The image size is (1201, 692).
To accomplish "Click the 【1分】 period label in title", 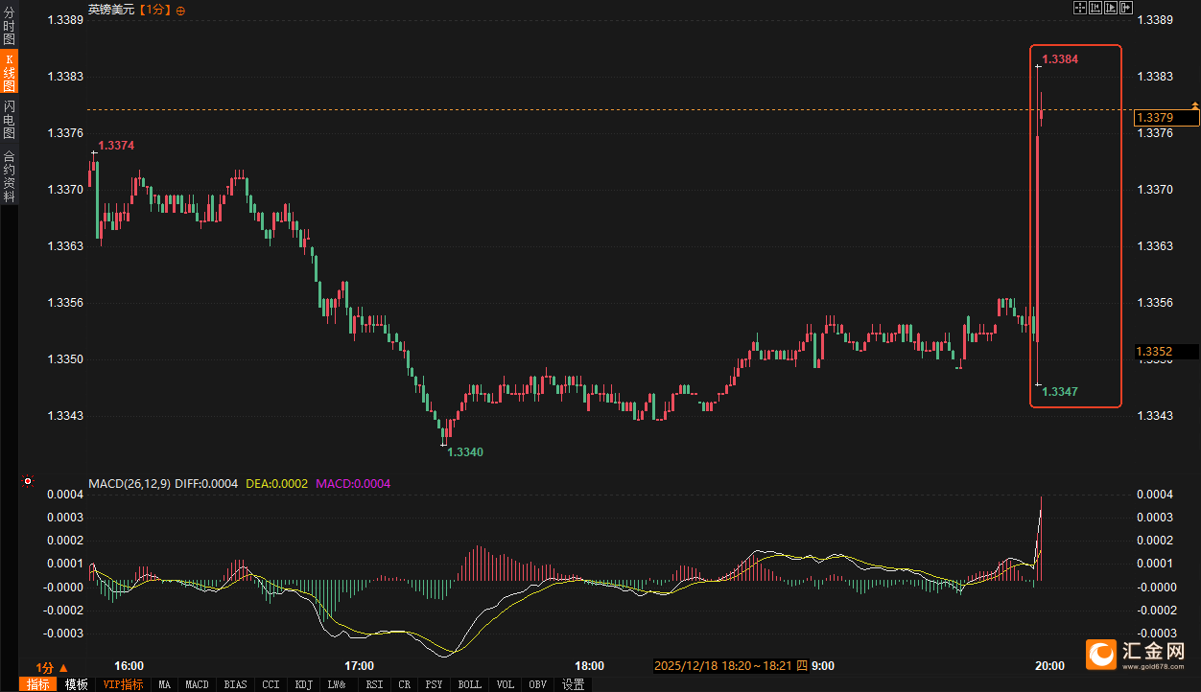I will tap(154, 10).
